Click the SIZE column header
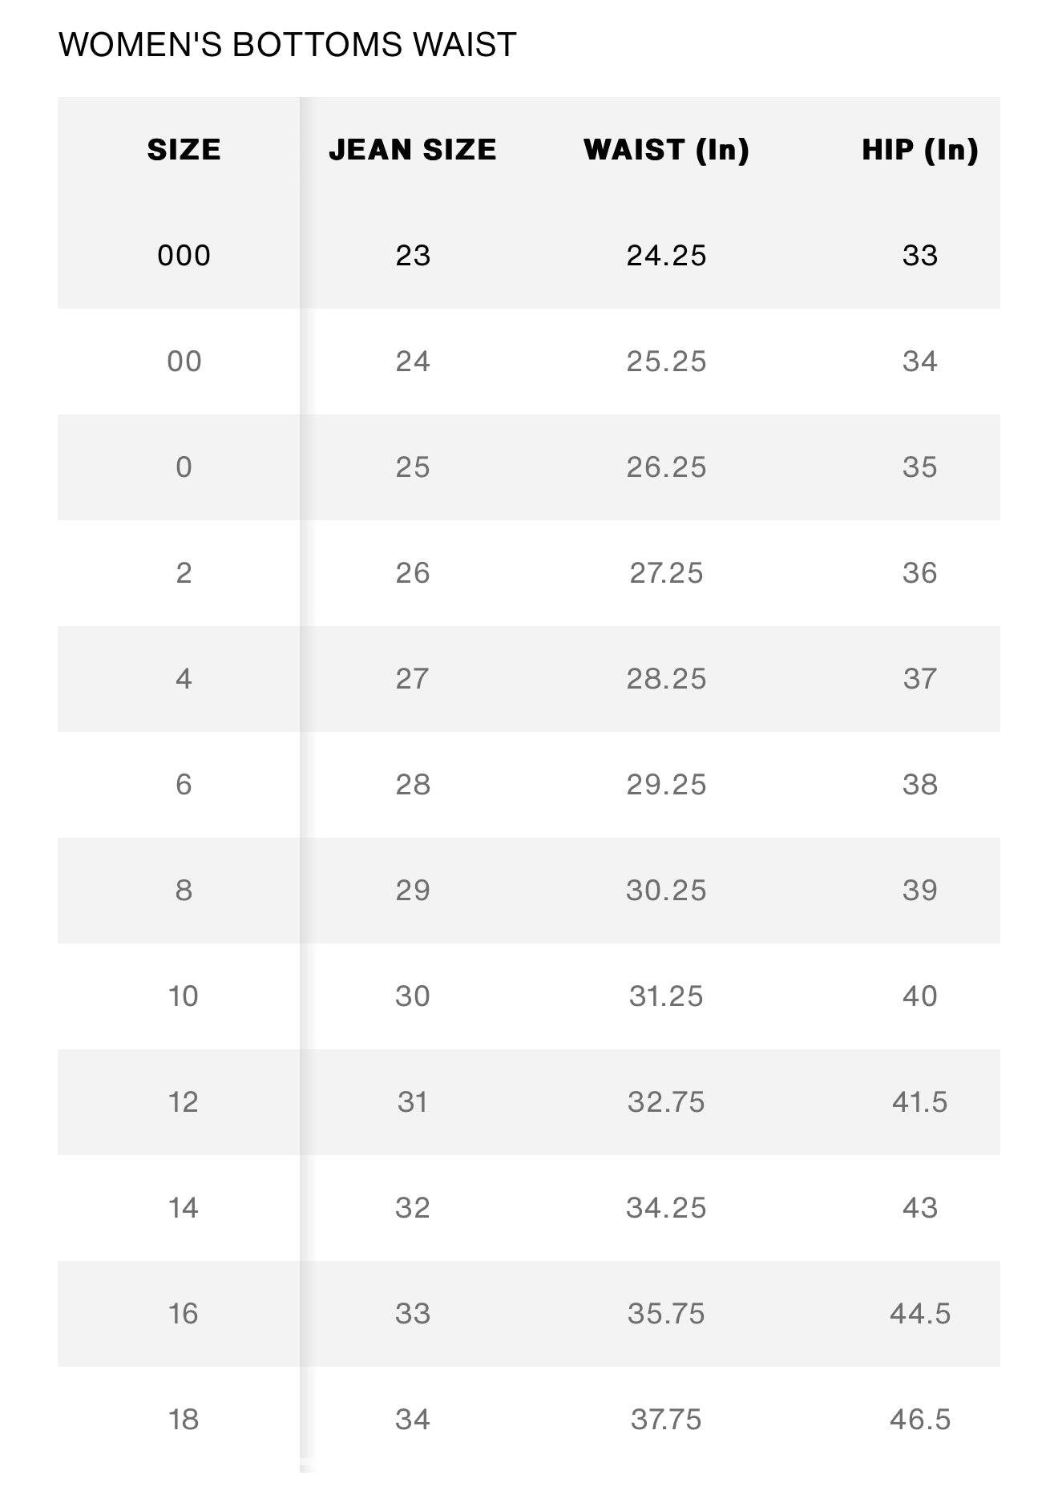1058x1503 pixels. click(x=184, y=150)
